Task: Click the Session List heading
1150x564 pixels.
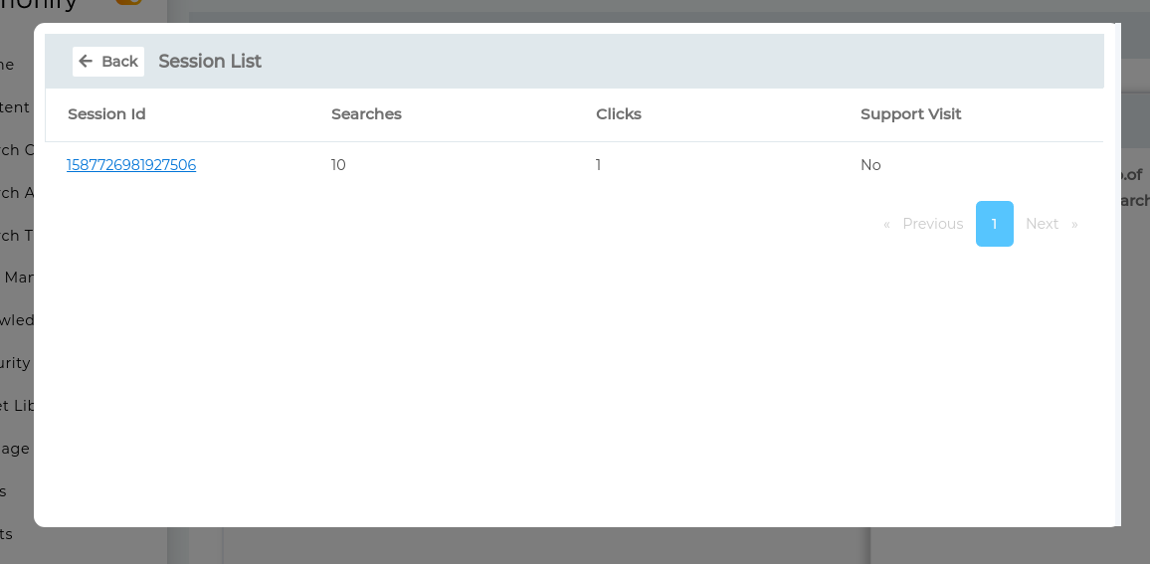Action: coord(210,62)
